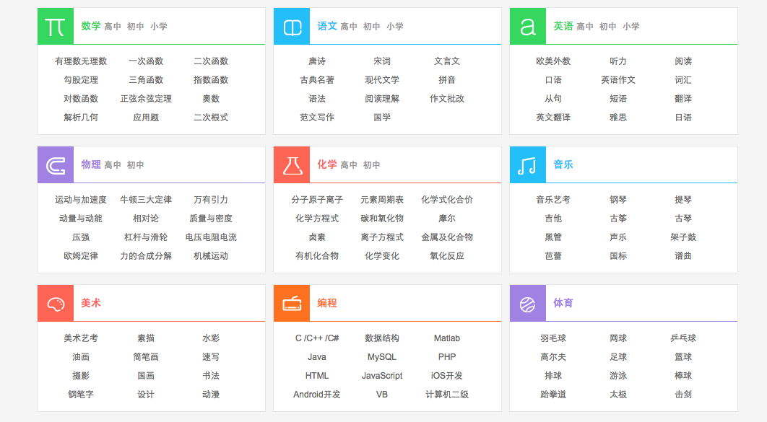Viewport: 767px width, 422px height.
Task: Select 高中 next to 物理
Action: [x=113, y=165]
